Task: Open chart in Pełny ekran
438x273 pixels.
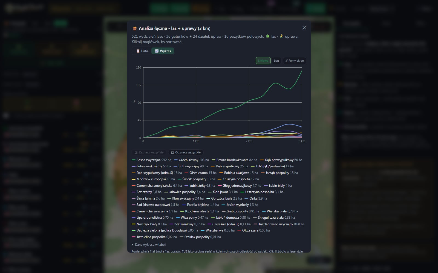Action: tap(295, 61)
